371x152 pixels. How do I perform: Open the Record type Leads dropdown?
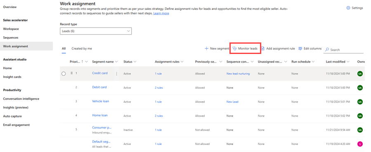(96, 31)
